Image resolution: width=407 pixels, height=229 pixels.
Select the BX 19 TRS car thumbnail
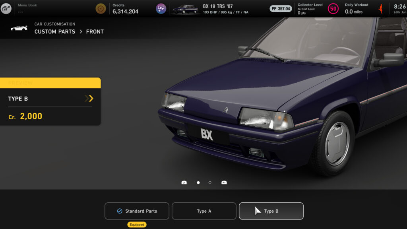[185, 9]
